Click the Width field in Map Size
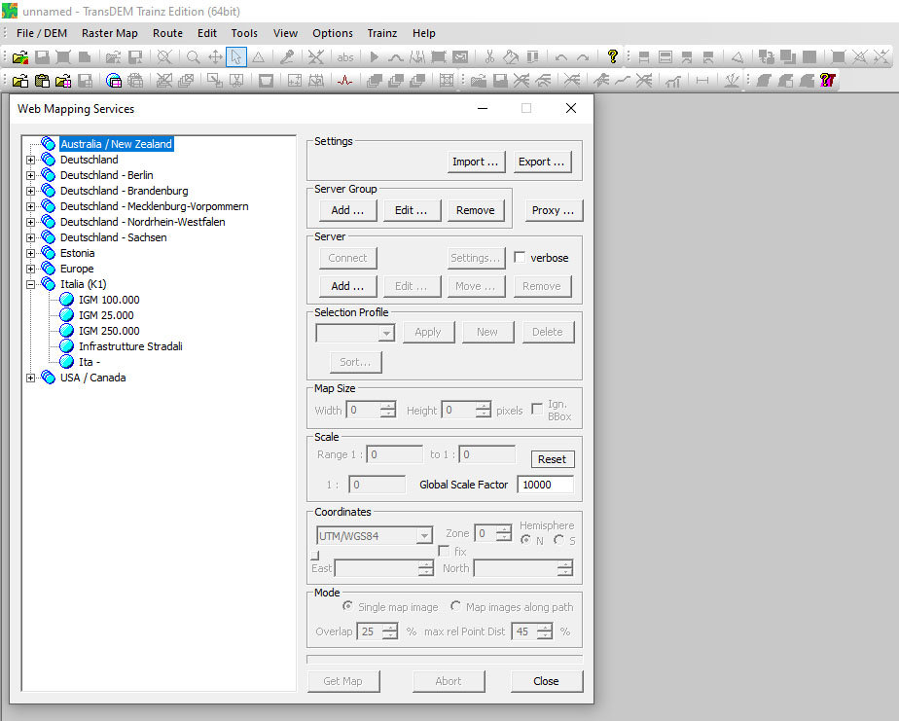The image size is (899, 721). coord(365,410)
